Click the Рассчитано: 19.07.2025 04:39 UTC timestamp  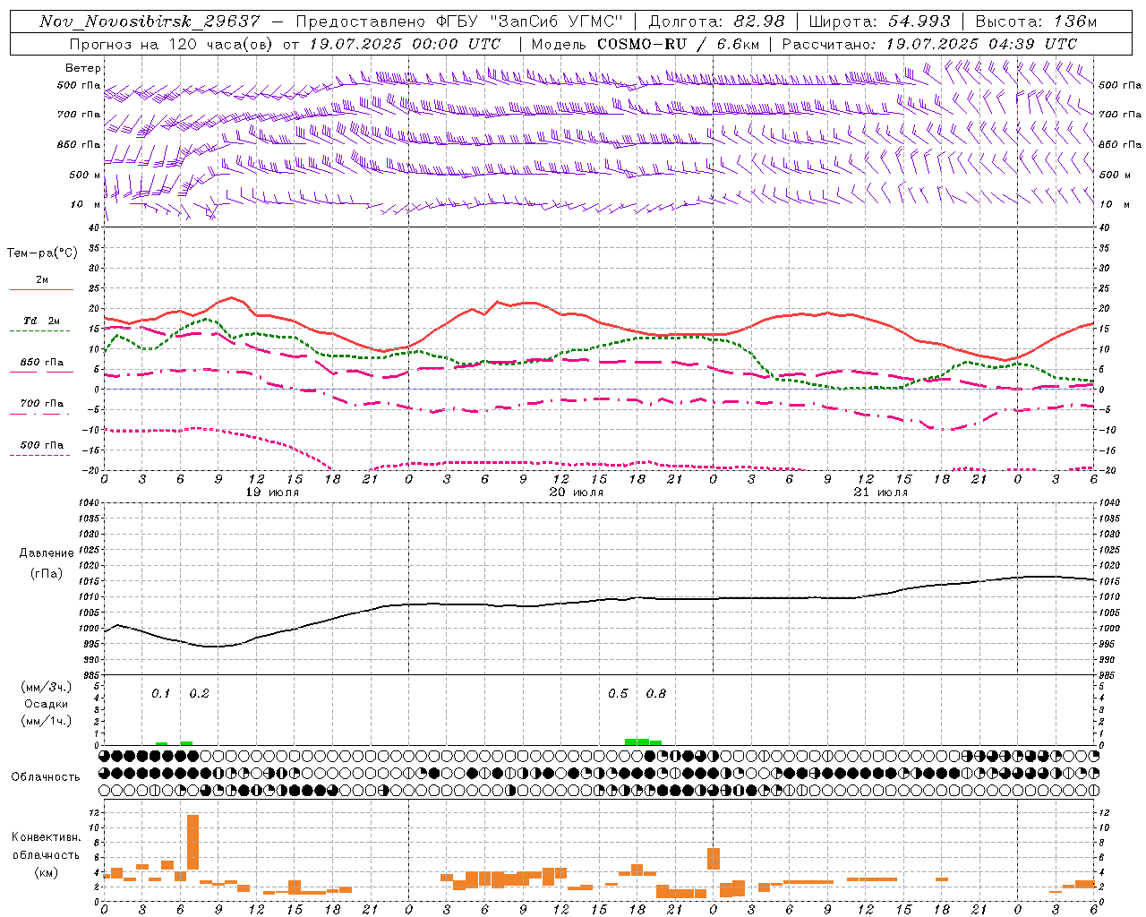click(929, 44)
